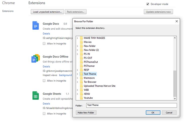The image size is (195, 122).
Task: Open Details link for Google Docs Offline
Action: [46, 67]
